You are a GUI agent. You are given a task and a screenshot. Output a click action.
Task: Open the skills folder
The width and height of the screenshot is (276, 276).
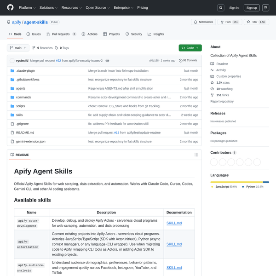click(19, 115)
